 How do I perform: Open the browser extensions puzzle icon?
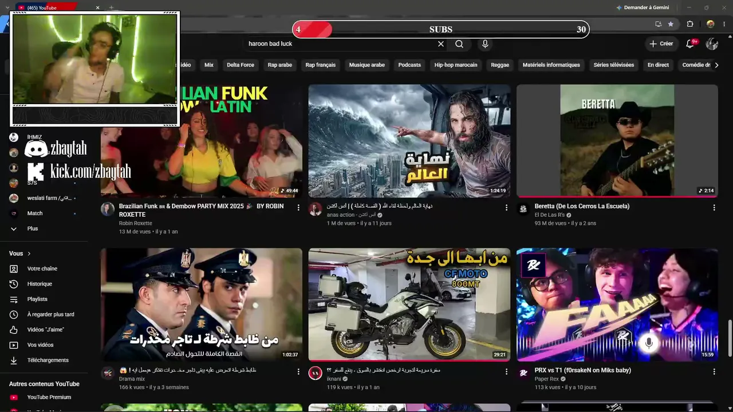(x=690, y=24)
